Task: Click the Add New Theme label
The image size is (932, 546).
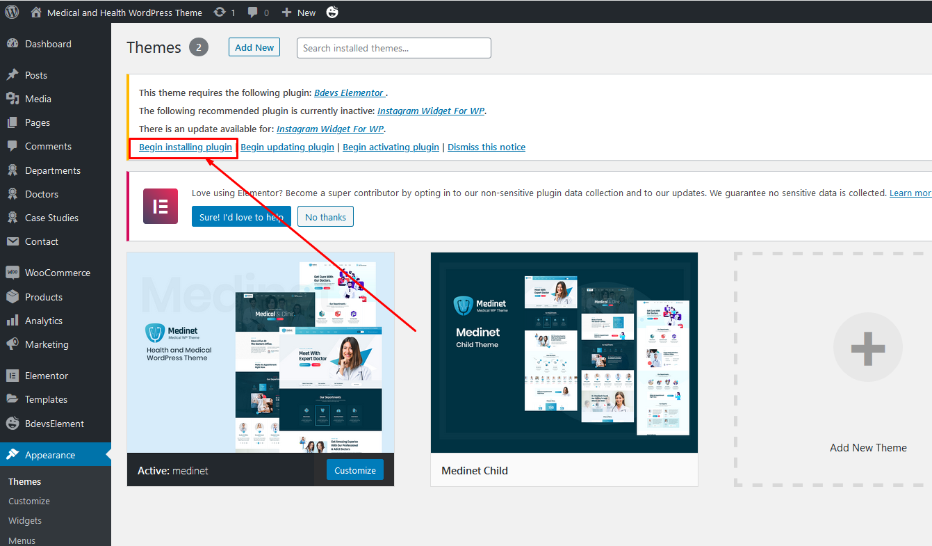Action: click(868, 448)
